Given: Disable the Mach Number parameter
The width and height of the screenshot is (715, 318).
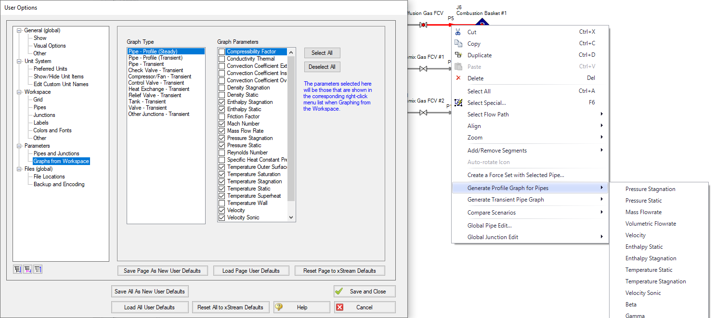Looking at the screenshot, I should point(221,123).
